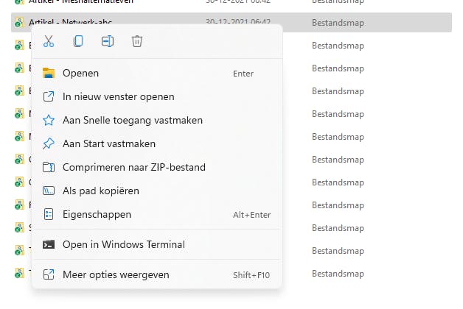
Task: Click the star icon for Snelle toegang
Action: [x=49, y=120]
